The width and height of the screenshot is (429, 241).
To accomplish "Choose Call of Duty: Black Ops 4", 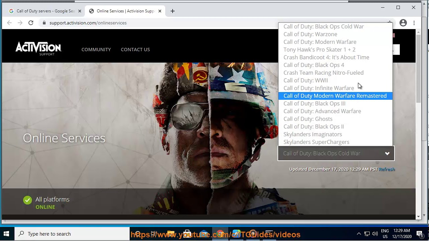I will point(335,65).
